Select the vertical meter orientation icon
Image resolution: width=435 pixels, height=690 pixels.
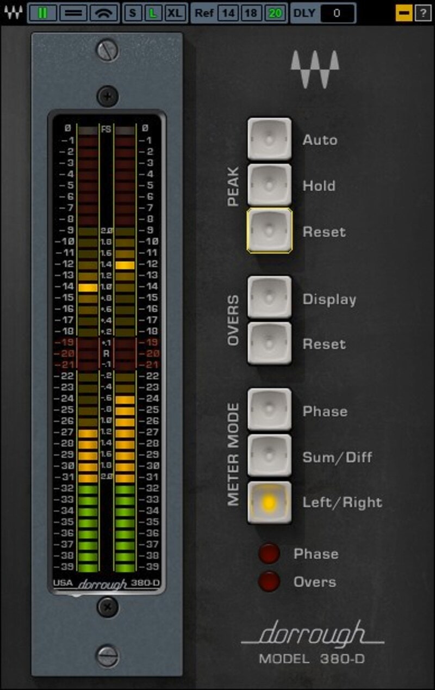pos(42,13)
